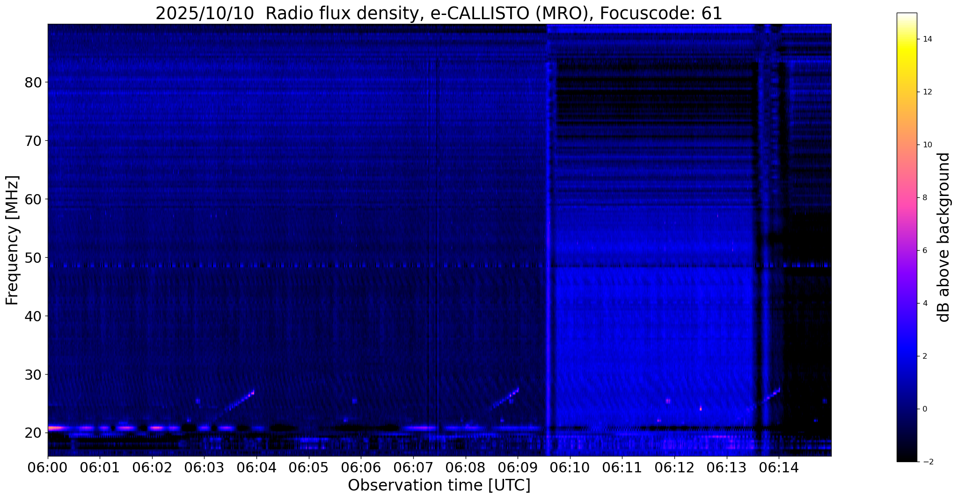Image resolution: width=958 pixels, height=499 pixels.
Task: Click the 20 MHz frequency tick label
Action: coord(33,433)
